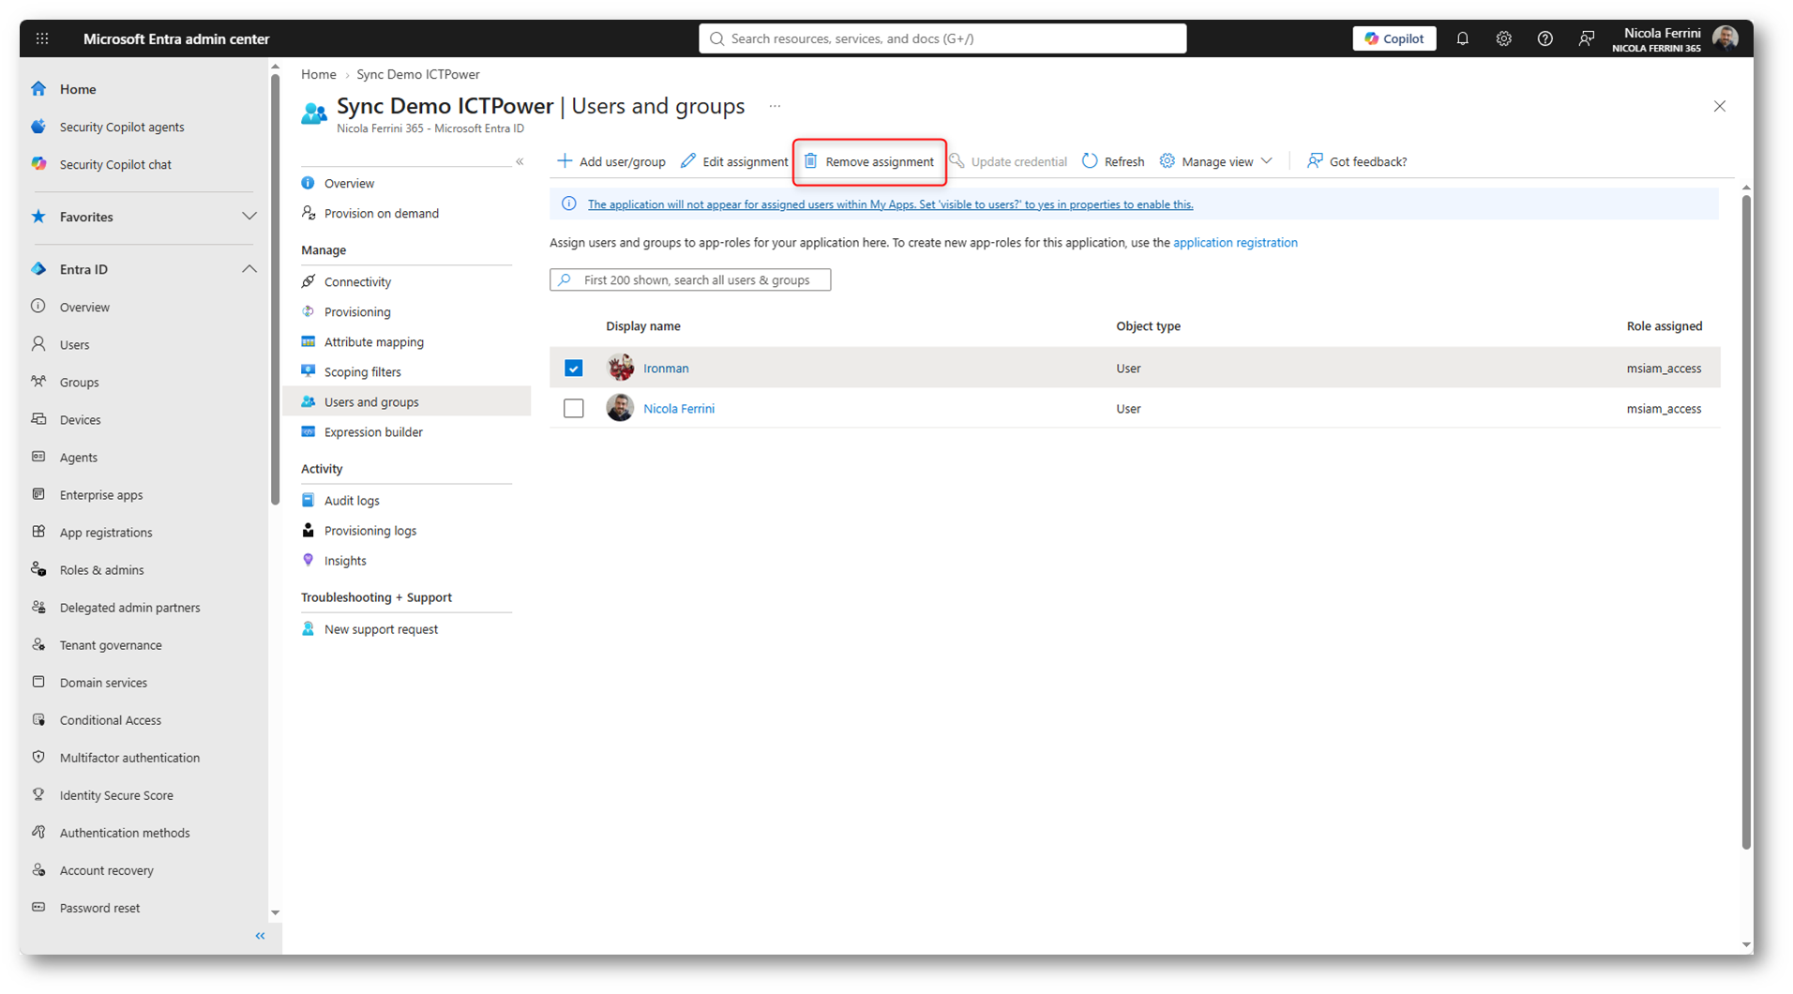1793x994 pixels.
Task: Click the App registrations sidebar icon
Action: (x=38, y=532)
